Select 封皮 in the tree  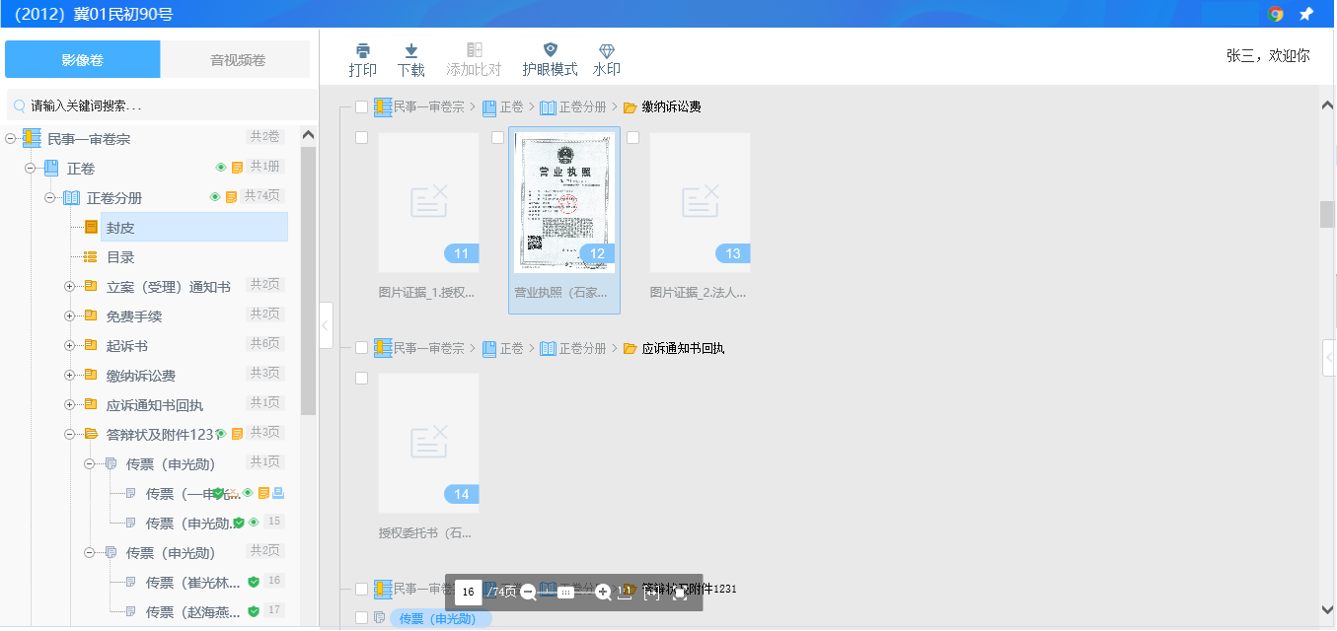tap(194, 228)
